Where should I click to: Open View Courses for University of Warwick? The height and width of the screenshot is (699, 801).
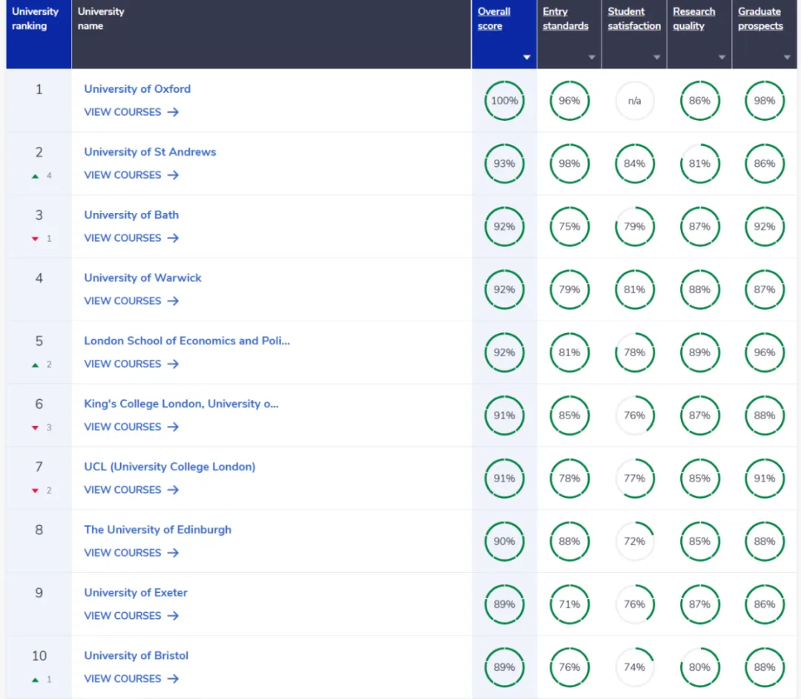122,301
